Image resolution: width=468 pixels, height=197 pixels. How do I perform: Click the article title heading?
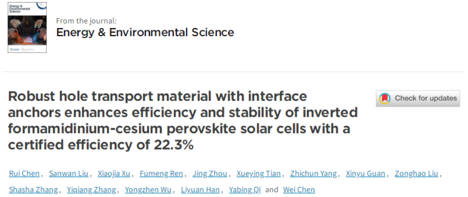[183, 120]
